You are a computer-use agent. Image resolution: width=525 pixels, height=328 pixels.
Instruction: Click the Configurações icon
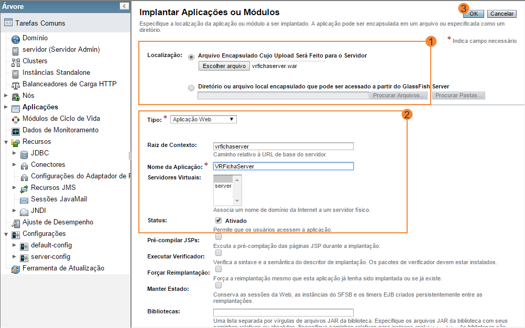point(16,235)
